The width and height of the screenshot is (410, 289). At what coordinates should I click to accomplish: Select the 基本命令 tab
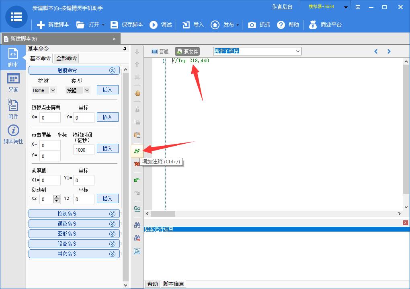(40, 58)
